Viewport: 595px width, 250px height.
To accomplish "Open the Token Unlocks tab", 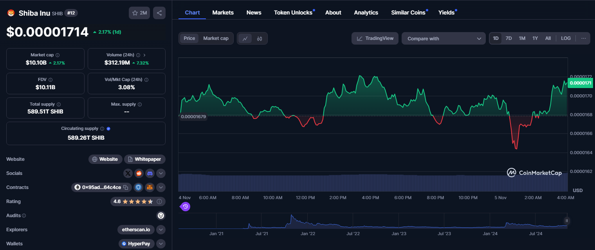I will tap(294, 13).
